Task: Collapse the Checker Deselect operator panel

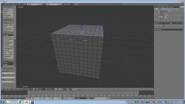Action: click(2, 68)
